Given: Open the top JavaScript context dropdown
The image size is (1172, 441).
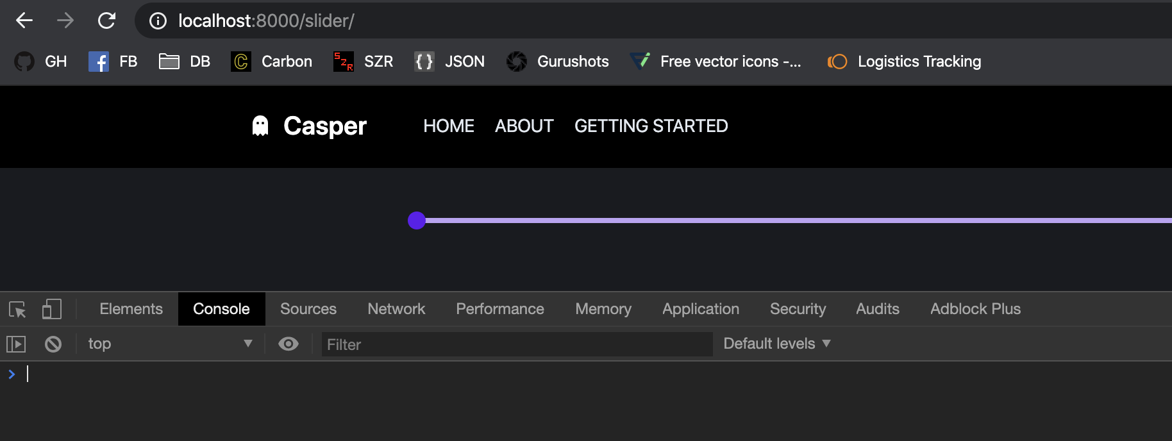Looking at the screenshot, I should 170,344.
